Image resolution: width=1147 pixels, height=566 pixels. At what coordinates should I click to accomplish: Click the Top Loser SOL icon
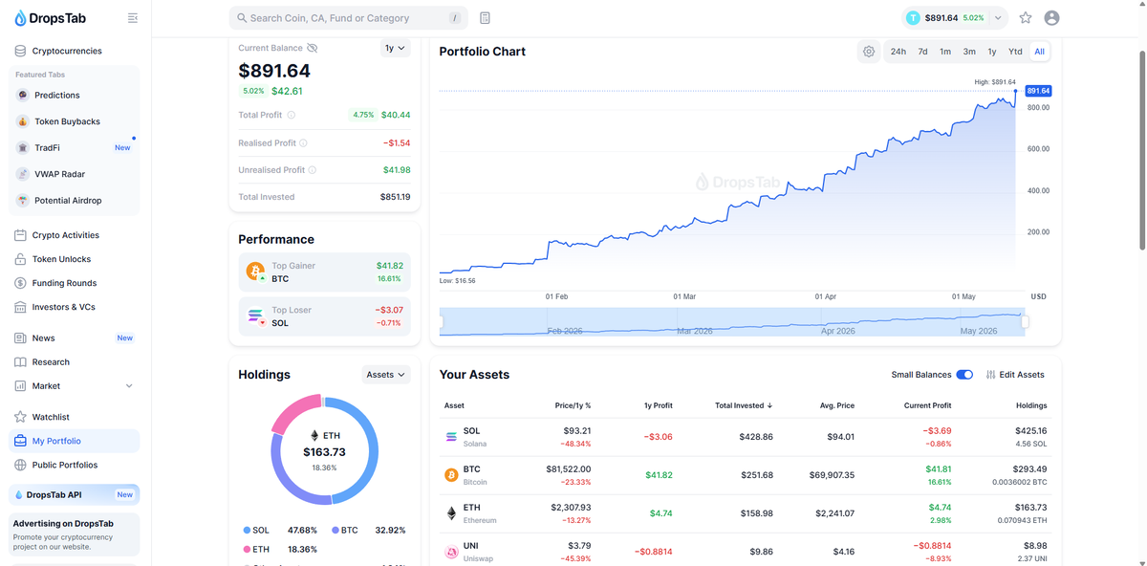click(255, 316)
